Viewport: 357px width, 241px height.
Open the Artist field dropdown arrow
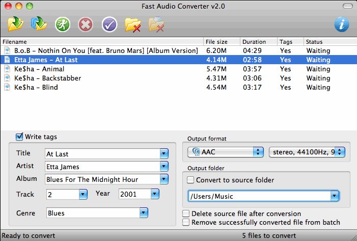tap(164, 167)
